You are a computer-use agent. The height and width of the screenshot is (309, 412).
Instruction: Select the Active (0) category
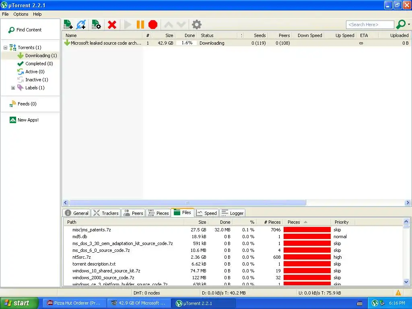click(35, 72)
